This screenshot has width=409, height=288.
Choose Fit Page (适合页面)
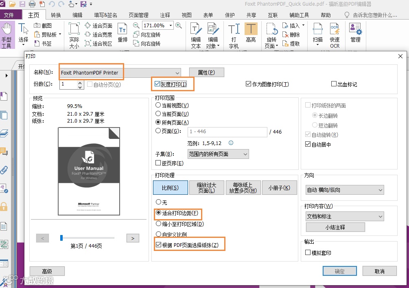pyautogui.click(x=98, y=26)
